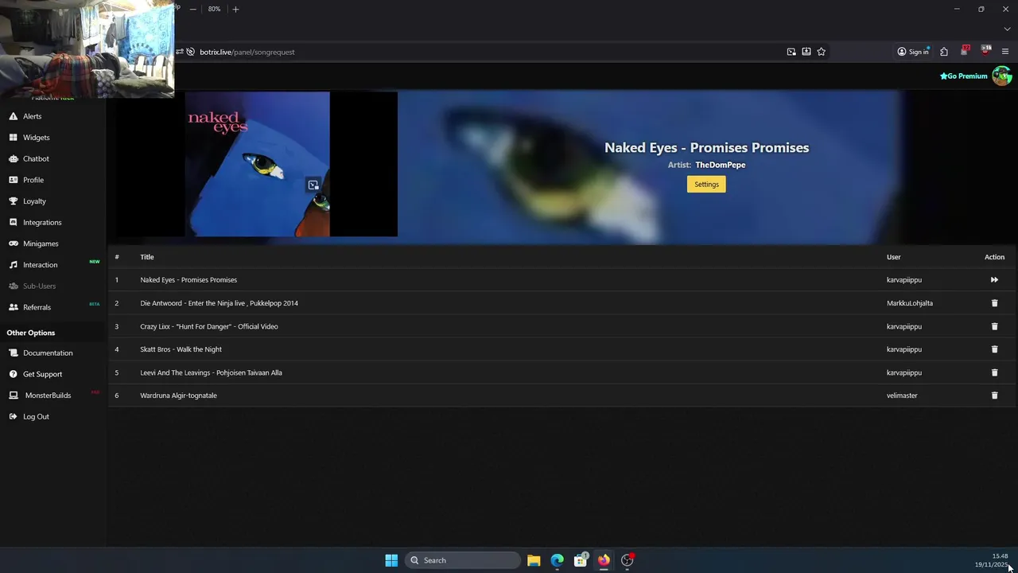Open the browser Extensions puzzle icon
The width and height of the screenshot is (1018, 573).
944,52
